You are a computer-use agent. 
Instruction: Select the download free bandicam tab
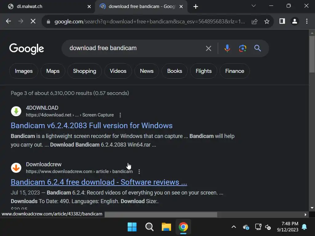point(141,7)
